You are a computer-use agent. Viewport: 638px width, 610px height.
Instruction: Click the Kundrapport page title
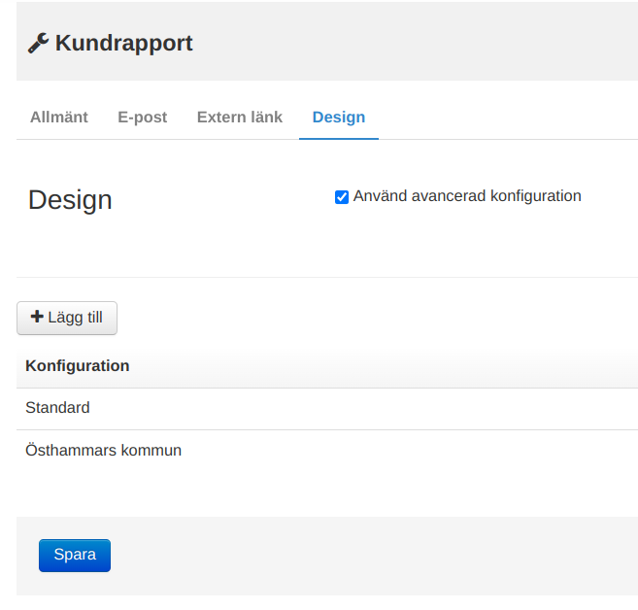pyautogui.click(x=123, y=44)
